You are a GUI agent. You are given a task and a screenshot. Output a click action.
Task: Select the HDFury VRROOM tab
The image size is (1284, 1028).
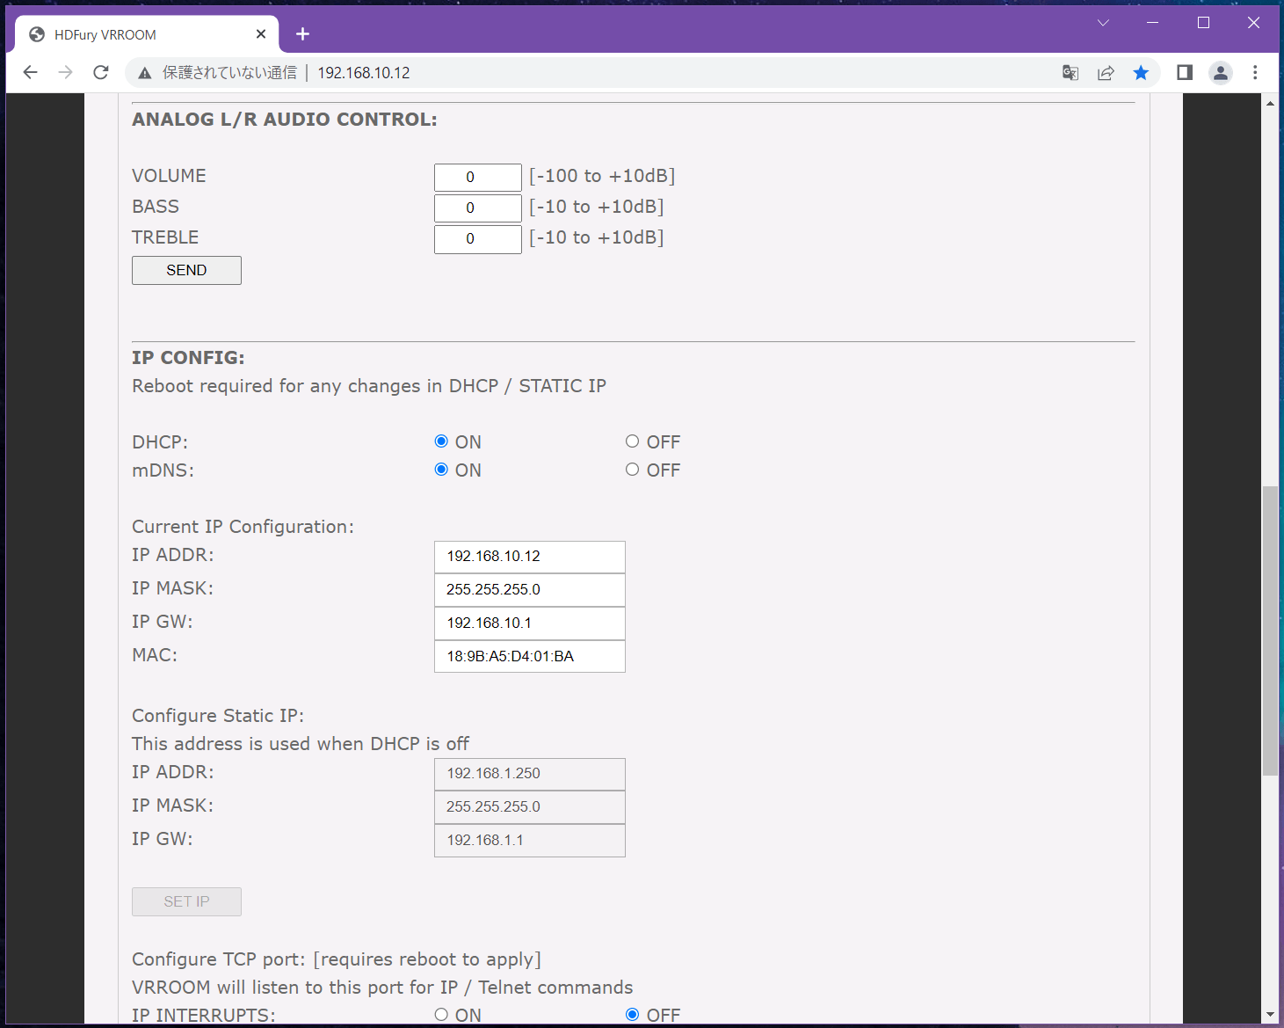147,34
